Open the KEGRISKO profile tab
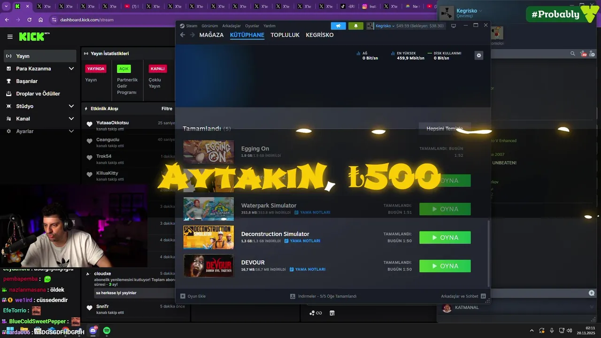601x338 pixels. (x=320, y=35)
